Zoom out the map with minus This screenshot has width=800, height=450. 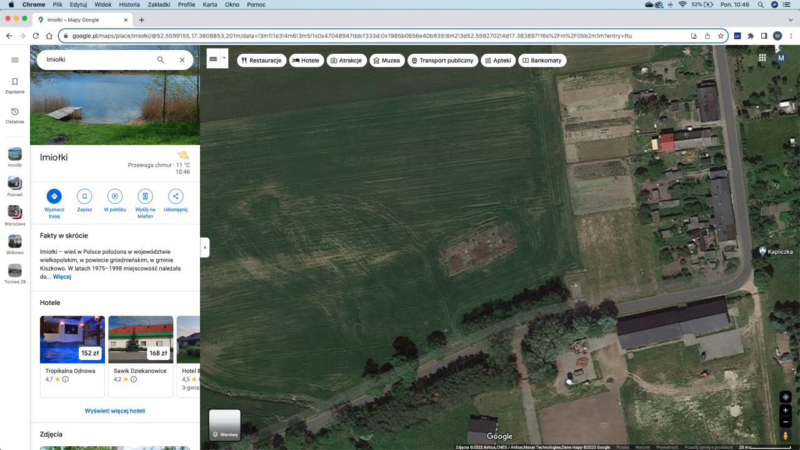pyautogui.click(x=786, y=422)
